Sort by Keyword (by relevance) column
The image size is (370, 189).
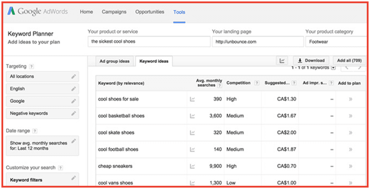pyautogui.click(x=121, y=83)
